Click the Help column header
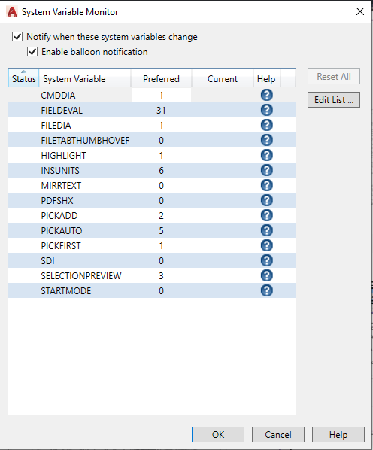Image resolution: width=373 pixels, height=450 pixels. [x=266, y=78]
